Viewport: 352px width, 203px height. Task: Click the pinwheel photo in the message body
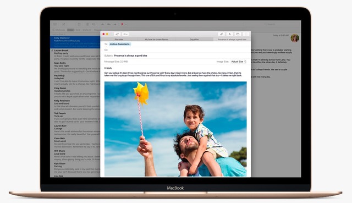(175, 129)
